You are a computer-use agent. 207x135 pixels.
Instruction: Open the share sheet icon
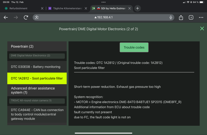pyautogui.click(x=181, y=17)
